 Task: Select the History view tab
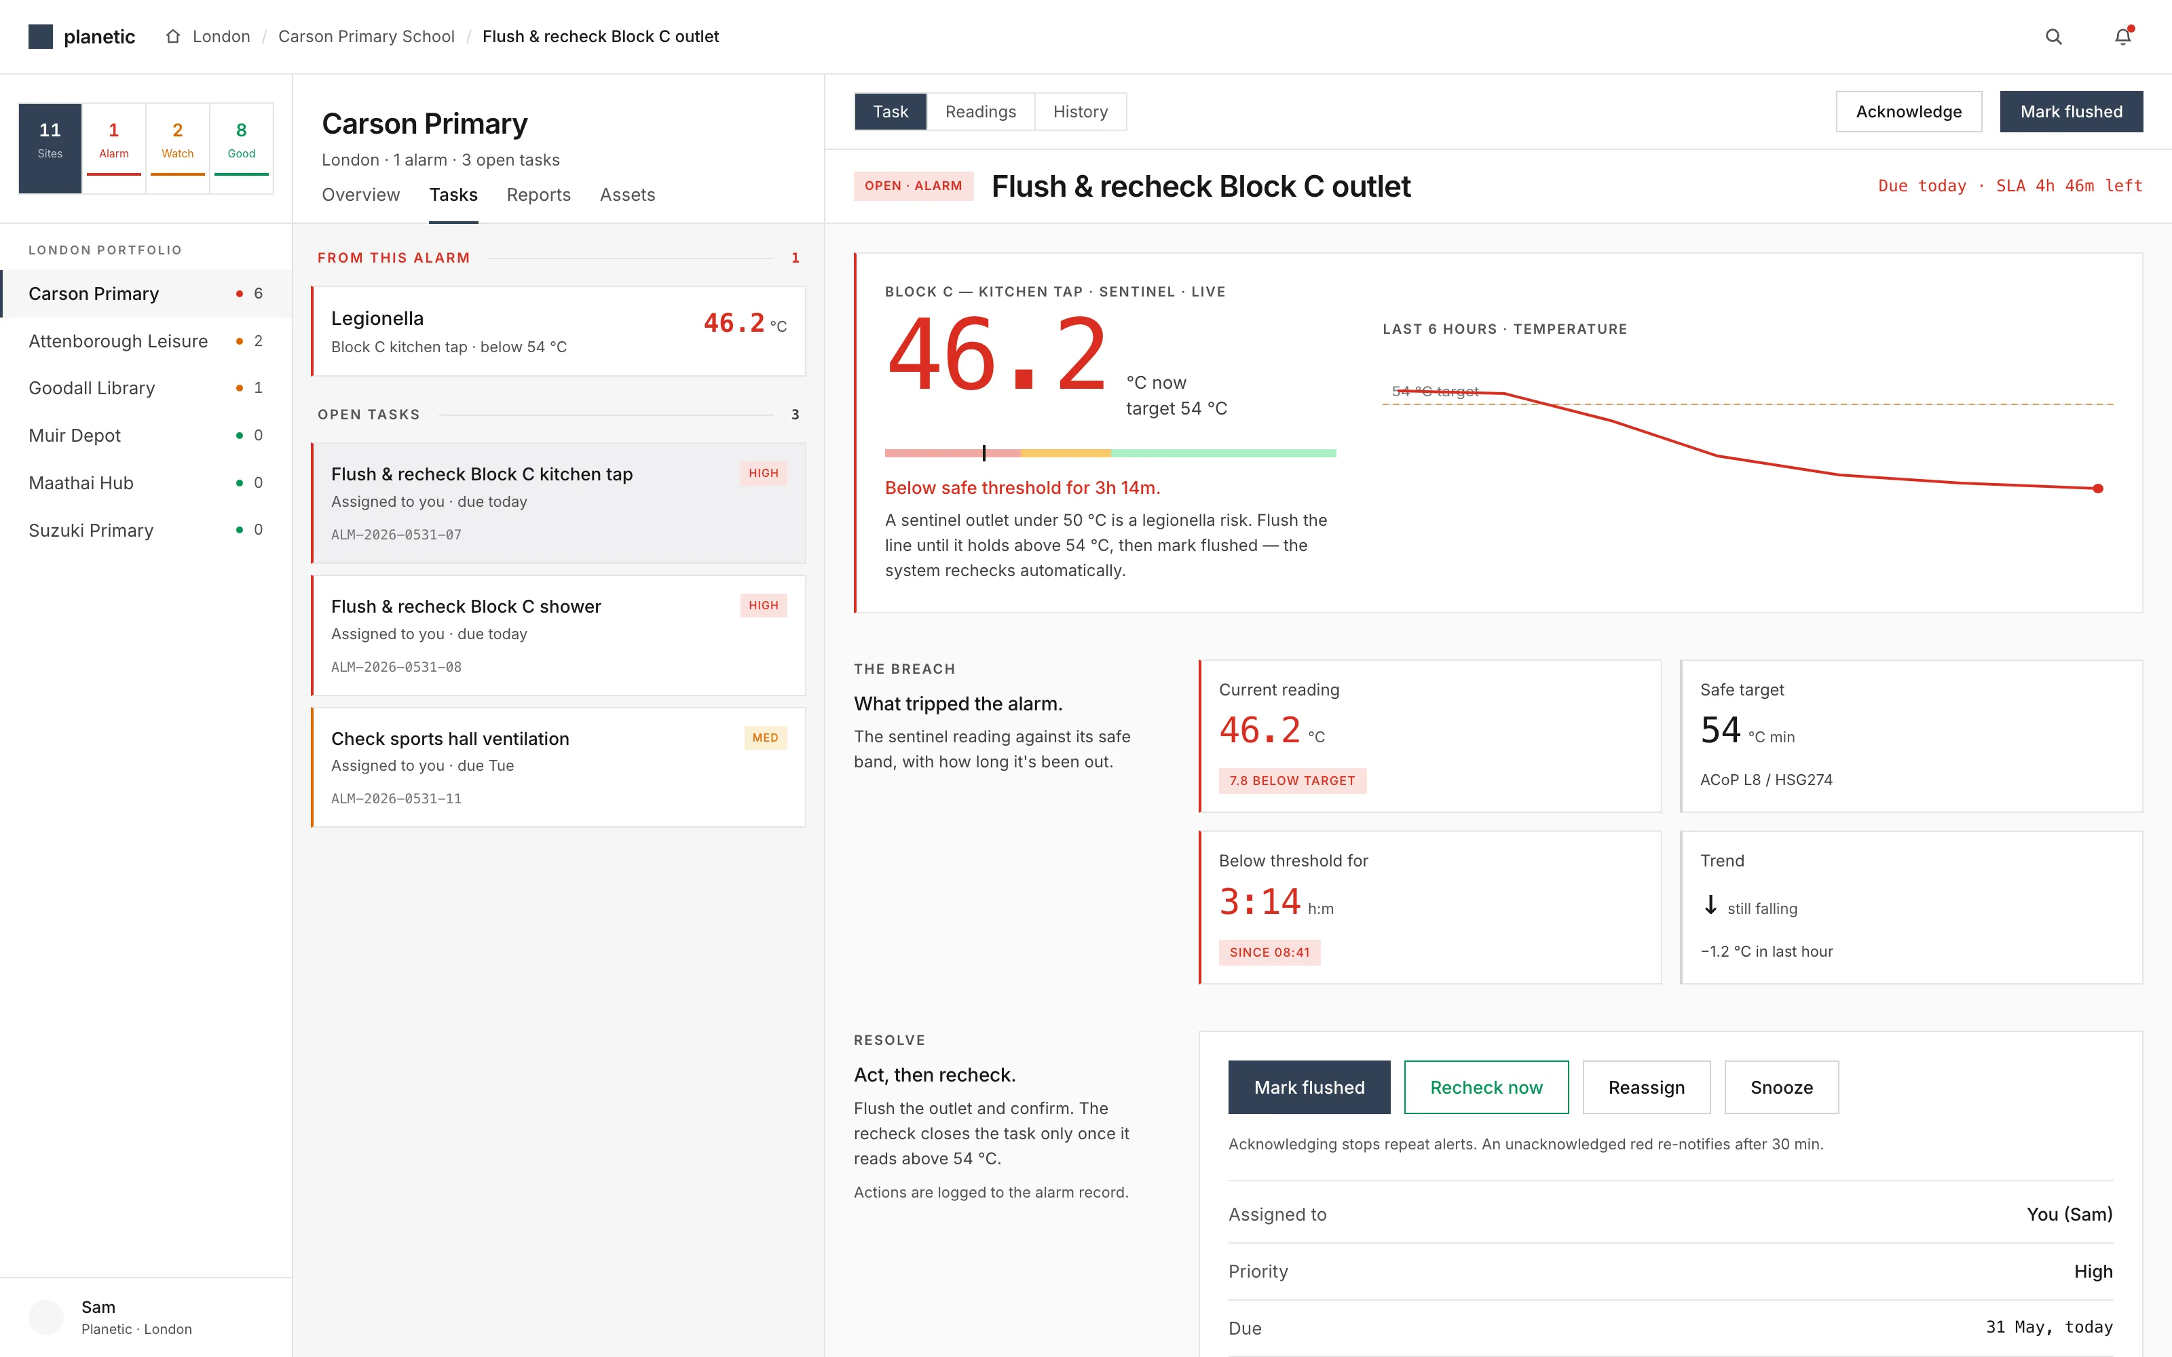coord(1081,111)
